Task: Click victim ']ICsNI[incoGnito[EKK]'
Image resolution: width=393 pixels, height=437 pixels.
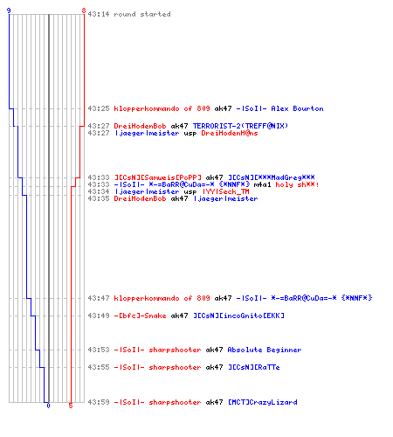Action: pos(238,316)
